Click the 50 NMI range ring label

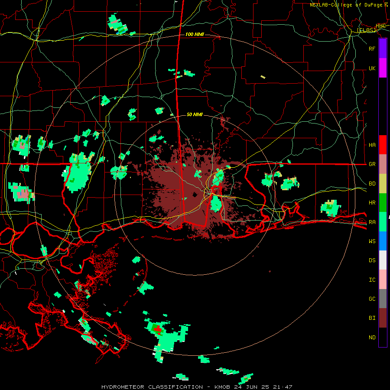click(x=195, y=114)
